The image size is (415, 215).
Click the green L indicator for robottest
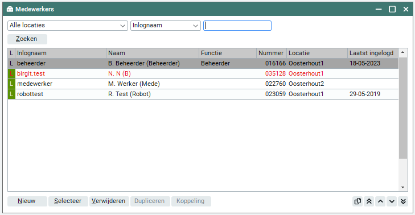coord(11,94)
